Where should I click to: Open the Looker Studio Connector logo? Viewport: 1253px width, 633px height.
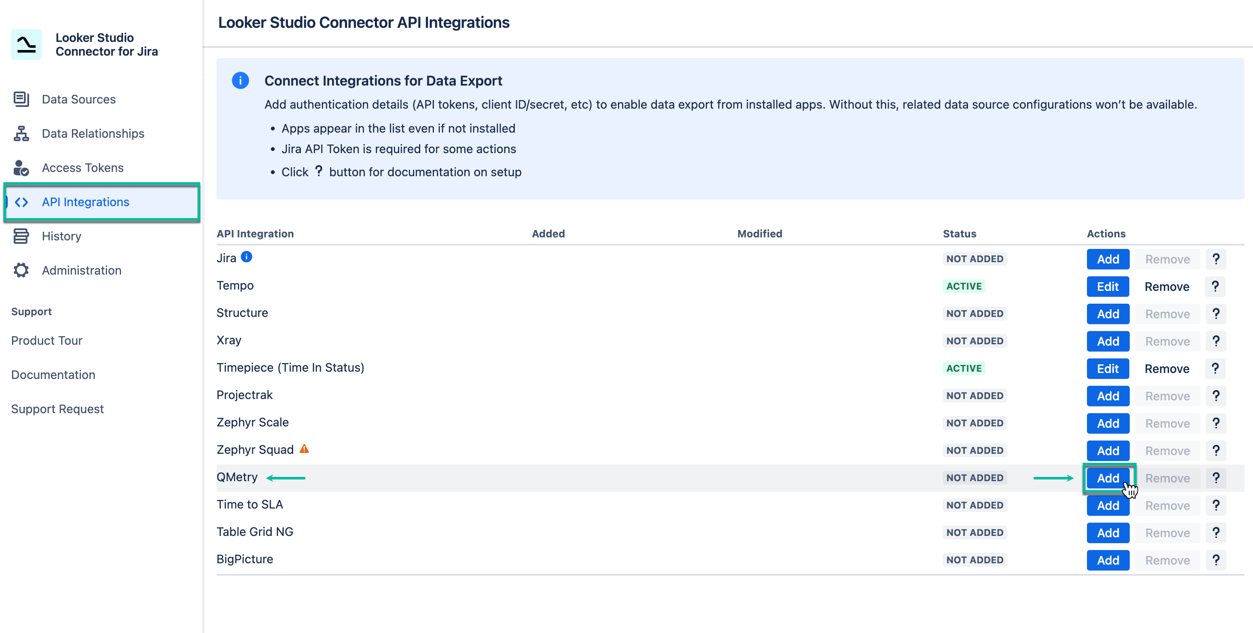pos(26,44)
